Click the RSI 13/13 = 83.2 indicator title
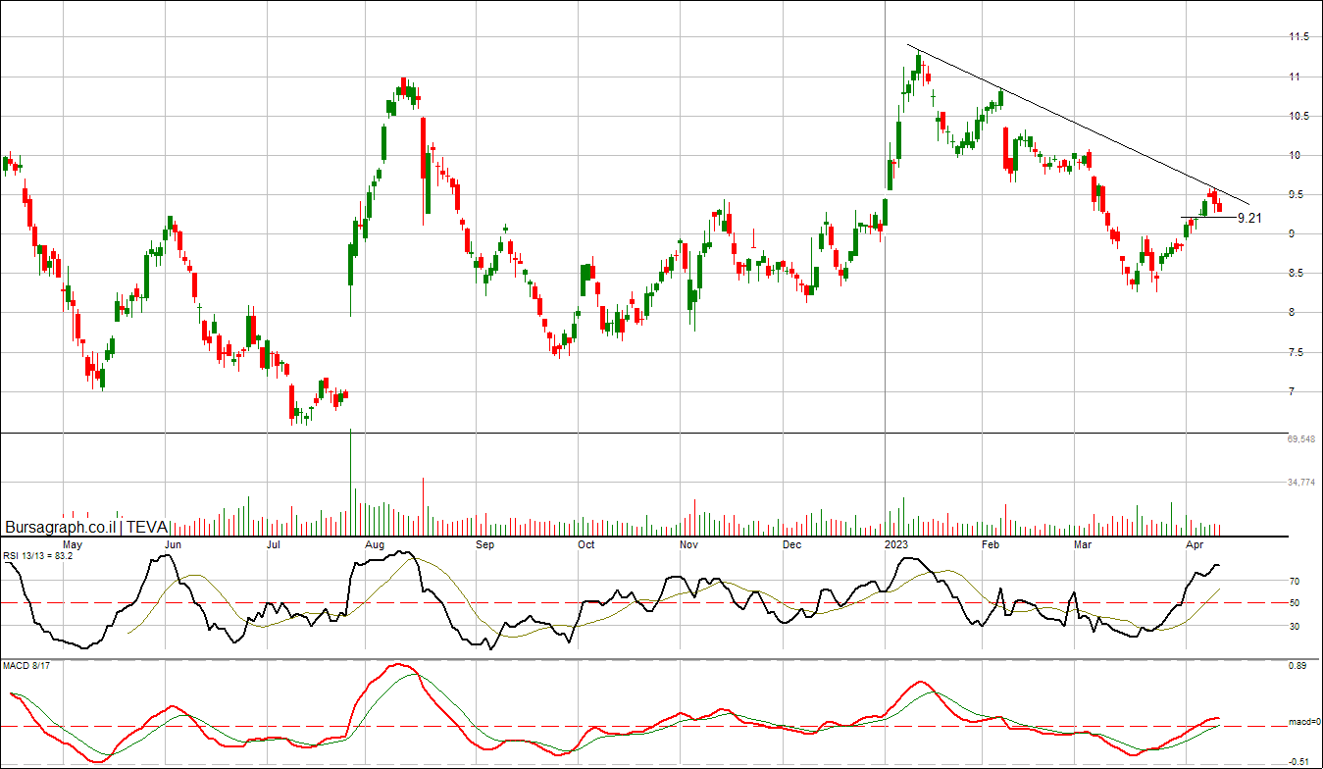1323x769 pixels. coord(38,555)
